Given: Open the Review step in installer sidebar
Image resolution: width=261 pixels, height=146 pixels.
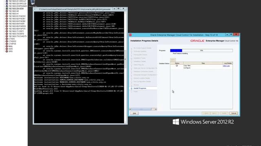Looking at the screenshot, I should coord(136,85).
